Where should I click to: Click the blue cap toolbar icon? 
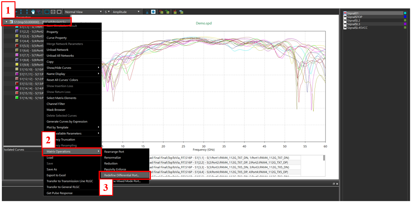[181, 12]
